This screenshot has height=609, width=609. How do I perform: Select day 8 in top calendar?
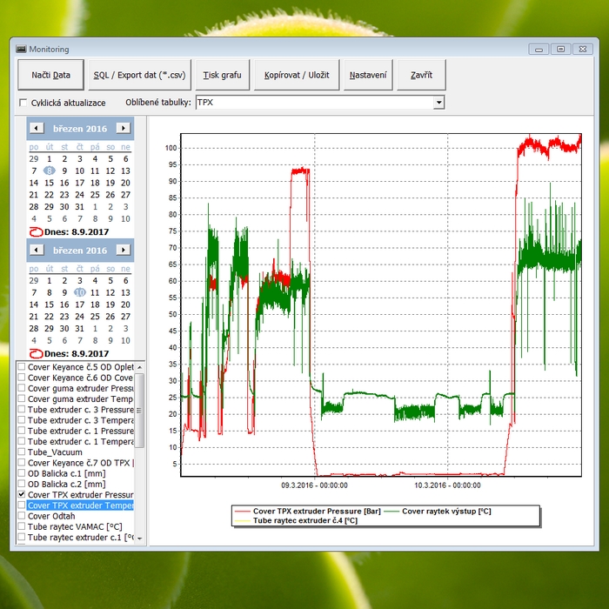point(50,171)
